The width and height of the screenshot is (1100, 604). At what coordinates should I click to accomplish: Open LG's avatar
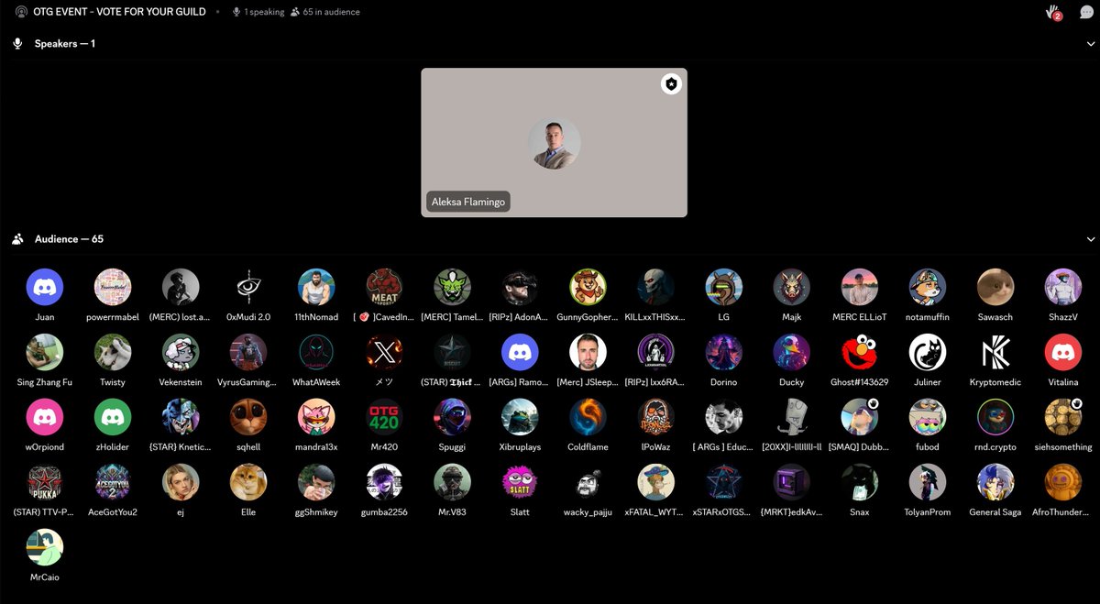tap(723, 287)
